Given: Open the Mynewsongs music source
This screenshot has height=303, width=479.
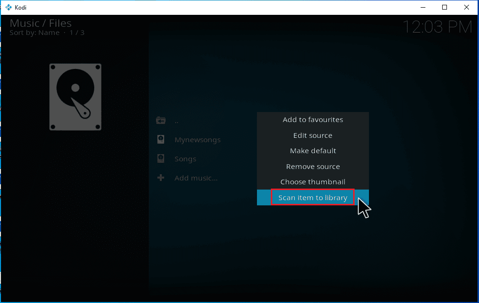Looking at the screenshot, I should coord(198,139).
